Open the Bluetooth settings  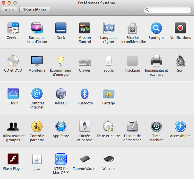click(84, 94)
